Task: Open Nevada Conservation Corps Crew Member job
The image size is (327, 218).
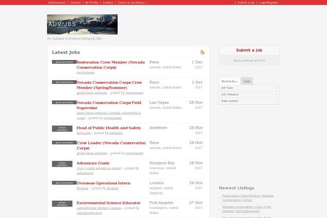Action: tap(109, 85)
